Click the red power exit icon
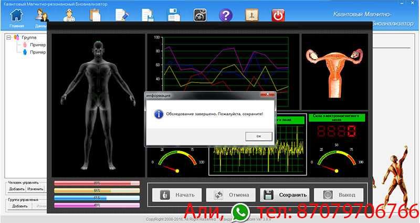Screen dimensions: 420x223 [278, 15]
